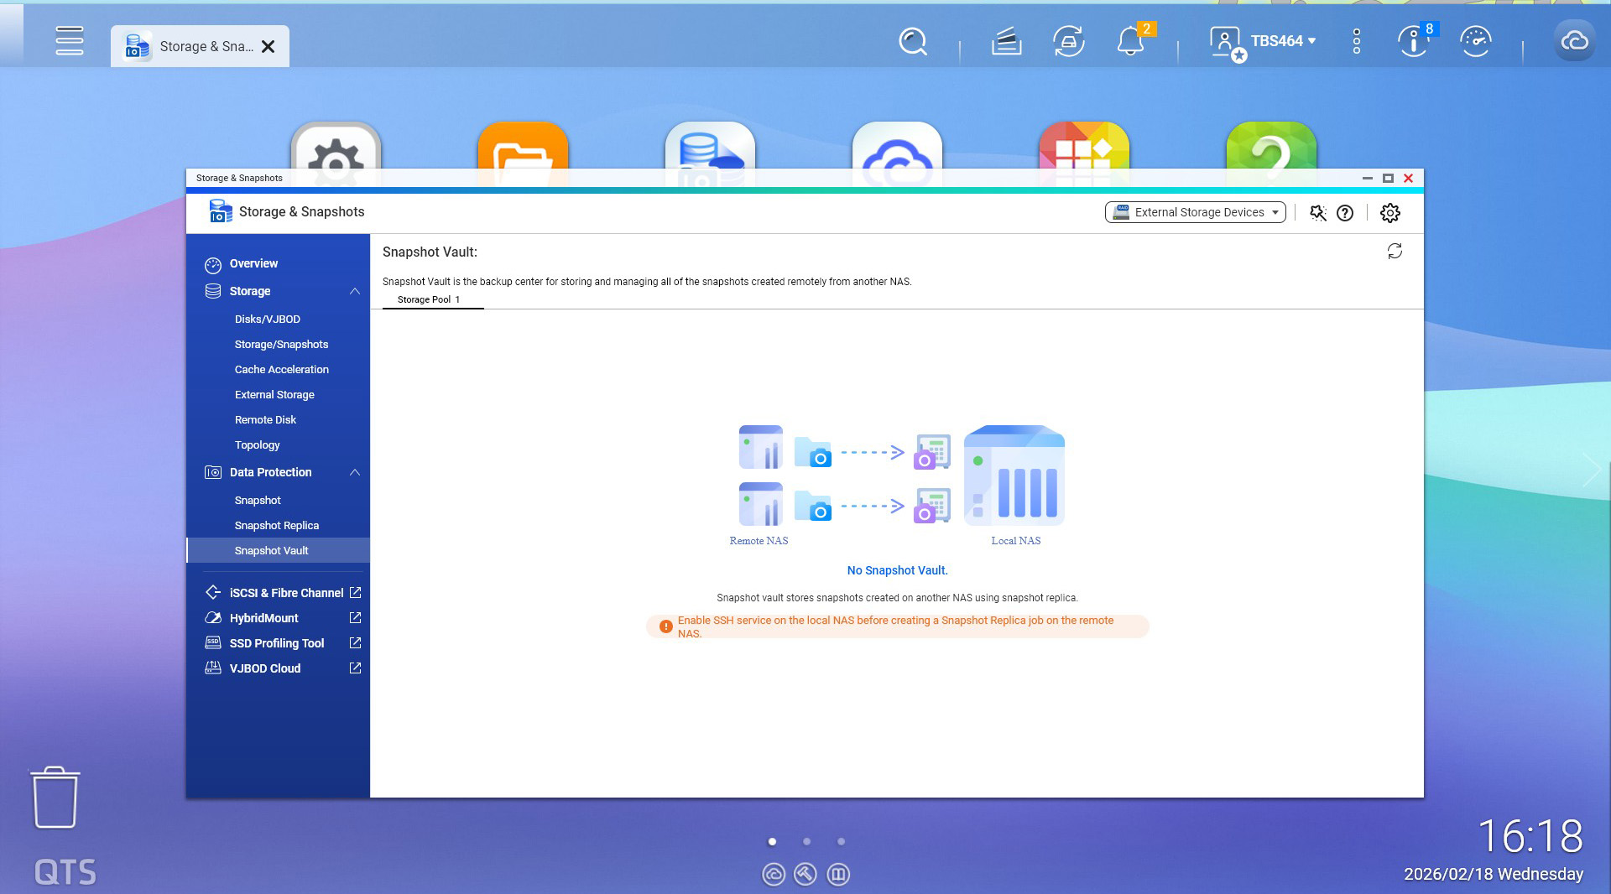This screenshot has width=1611, height=894.
Task: Go to Snapshot Replica in sidebar
Action: point(277,525)
